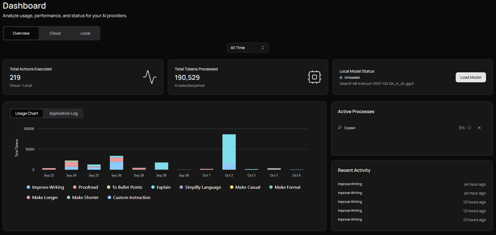Open the All Time period dropdown
This screenshot has height=235, width=496.
[x=248, y=48]
